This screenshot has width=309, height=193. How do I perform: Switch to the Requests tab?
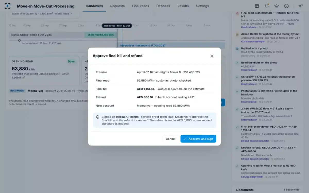[117, 6]
